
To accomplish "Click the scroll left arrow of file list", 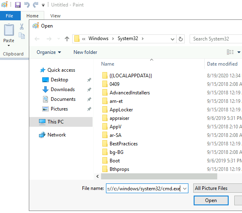I will pyautogui.click(x=97, y=176).
